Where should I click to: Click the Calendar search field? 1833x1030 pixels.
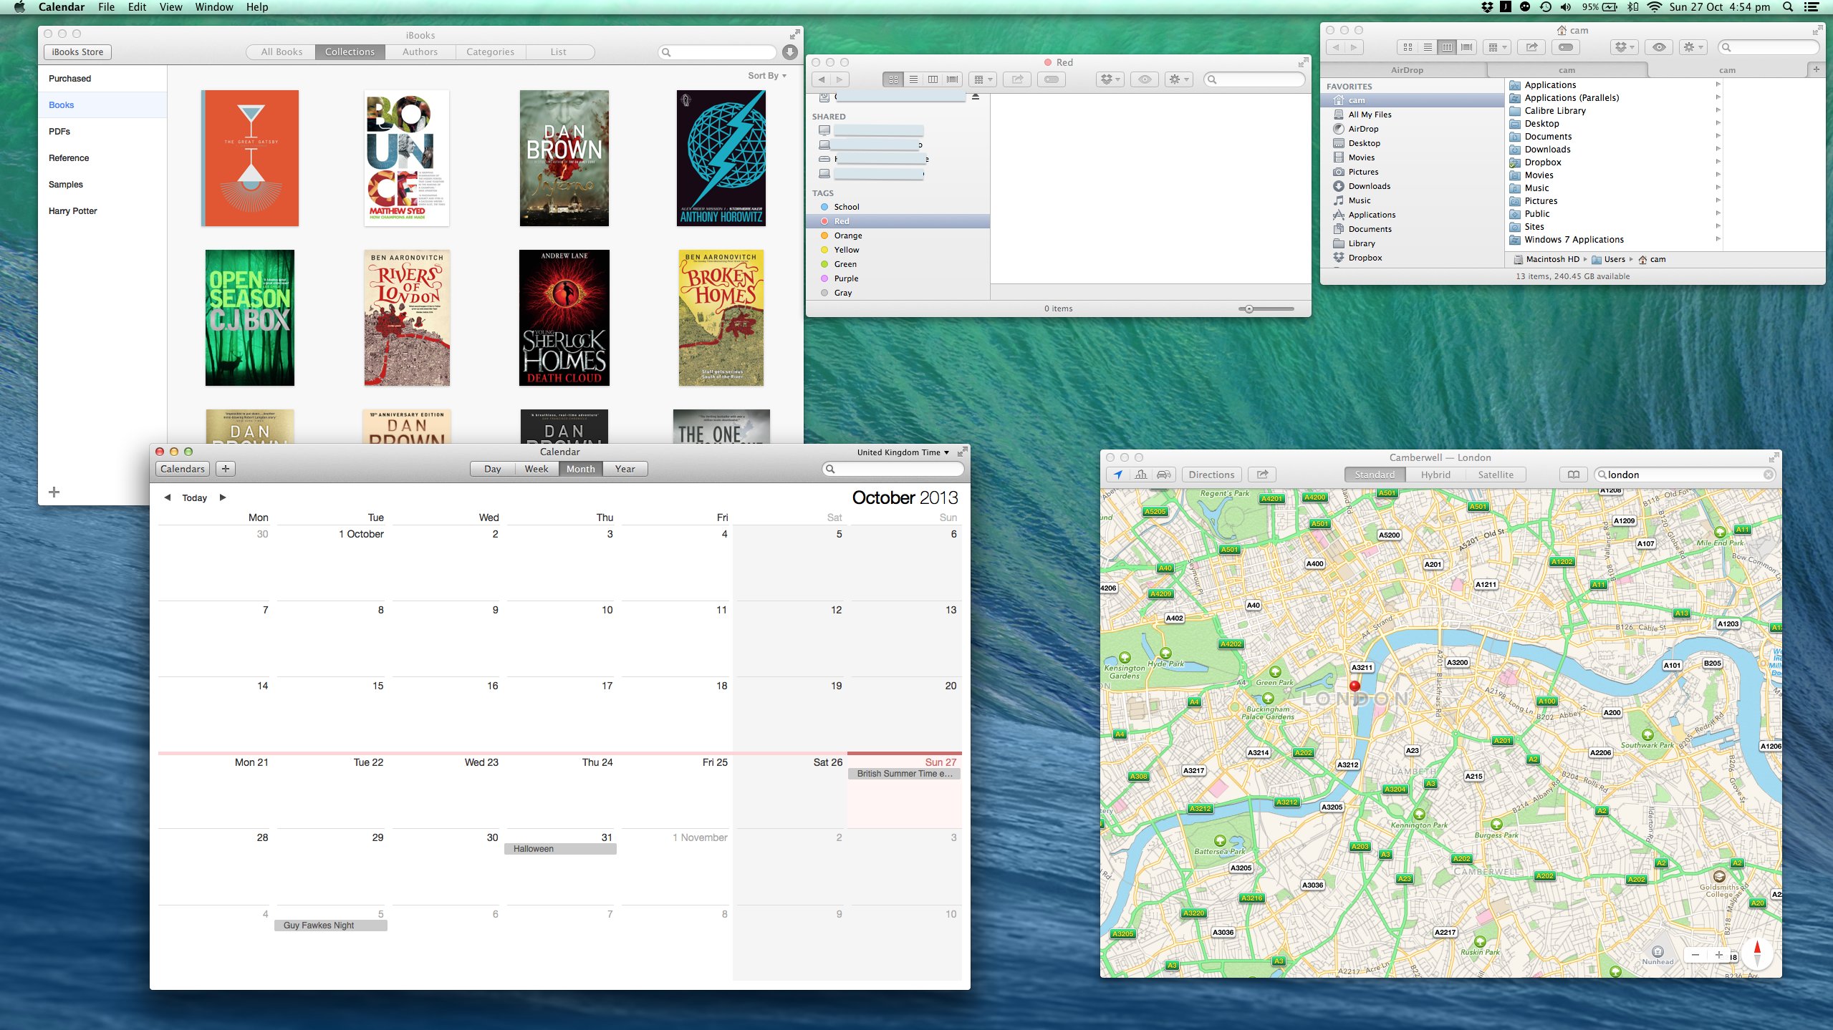tap(893, 469)
